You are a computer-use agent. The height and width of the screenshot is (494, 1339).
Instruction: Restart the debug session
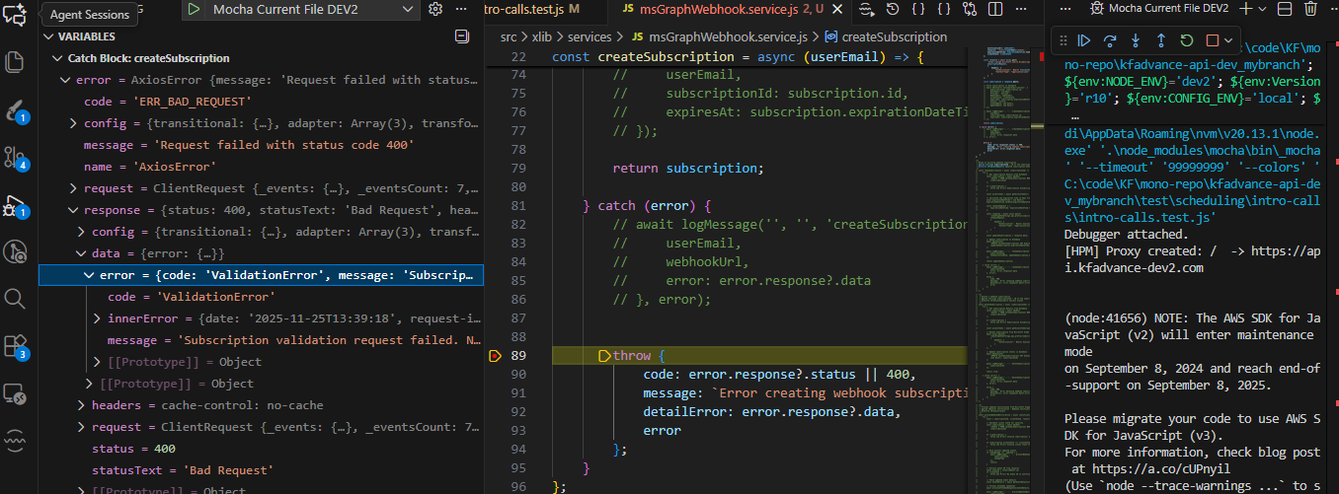(1186, 40)
